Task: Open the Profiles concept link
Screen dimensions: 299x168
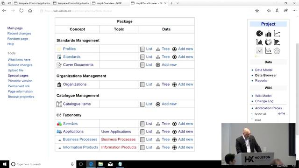Action: 69,49
